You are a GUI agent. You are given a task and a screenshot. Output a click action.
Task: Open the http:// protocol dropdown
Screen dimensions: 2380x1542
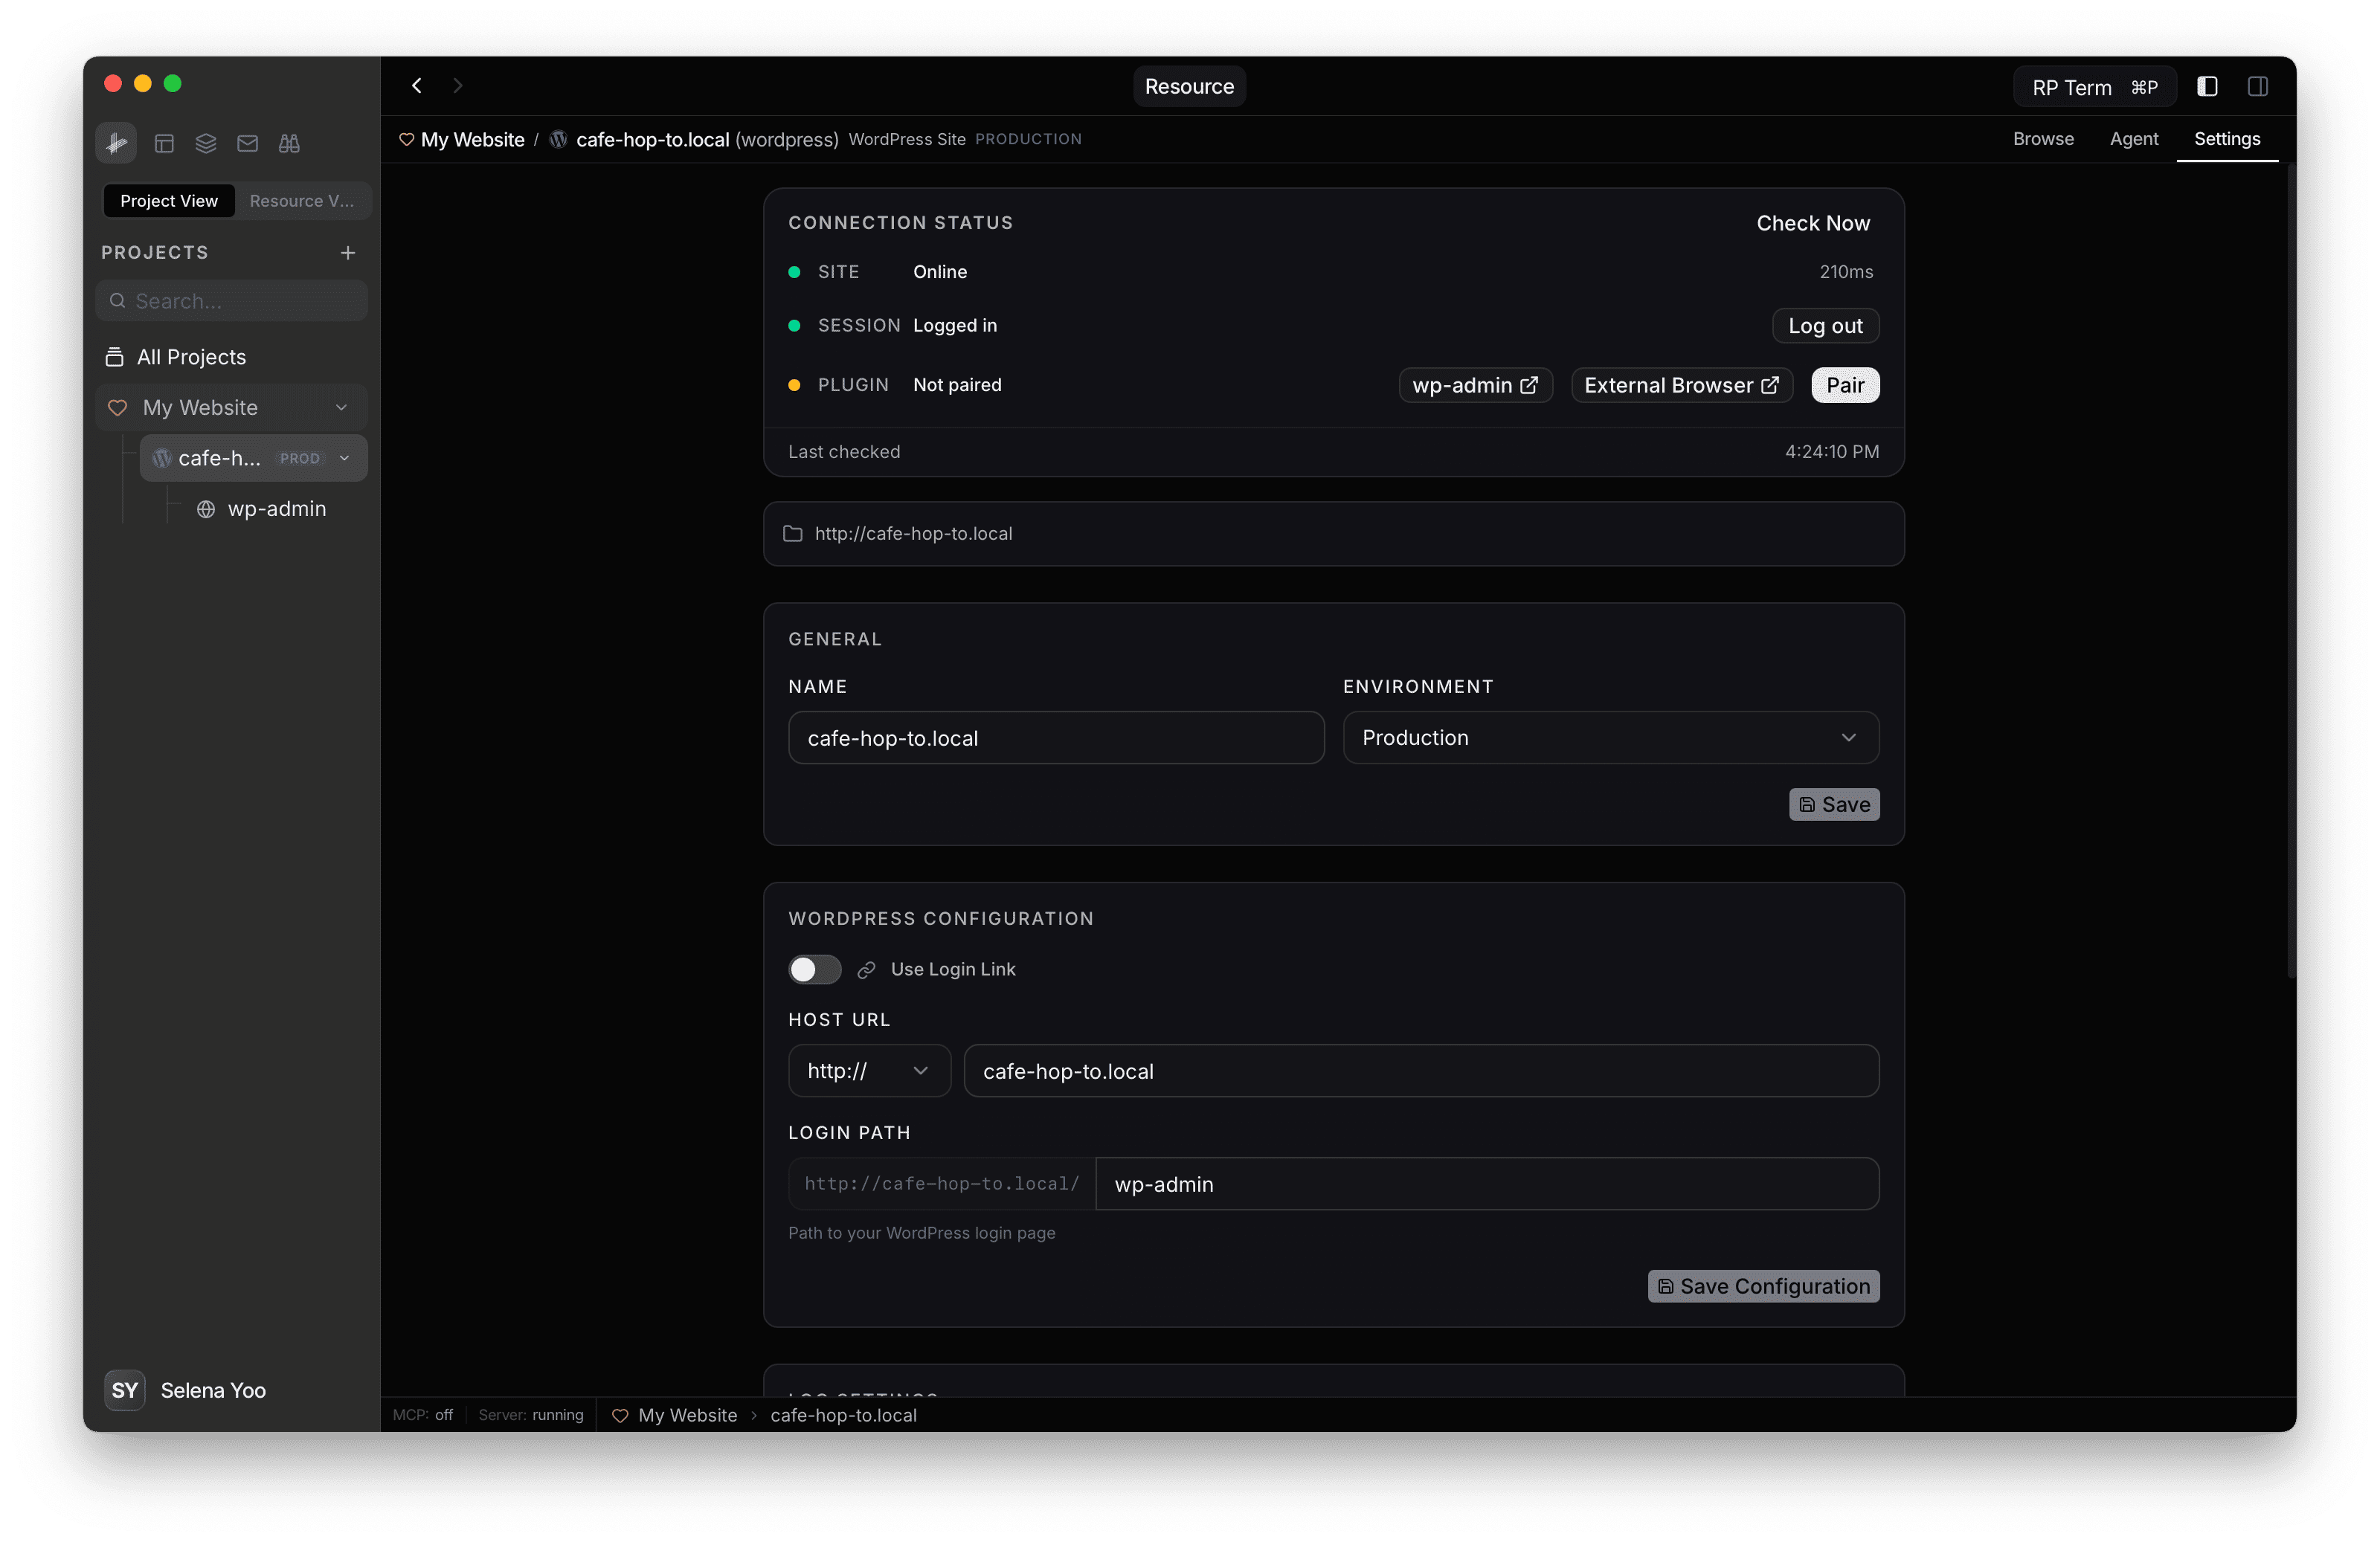tap(867, 1071)
